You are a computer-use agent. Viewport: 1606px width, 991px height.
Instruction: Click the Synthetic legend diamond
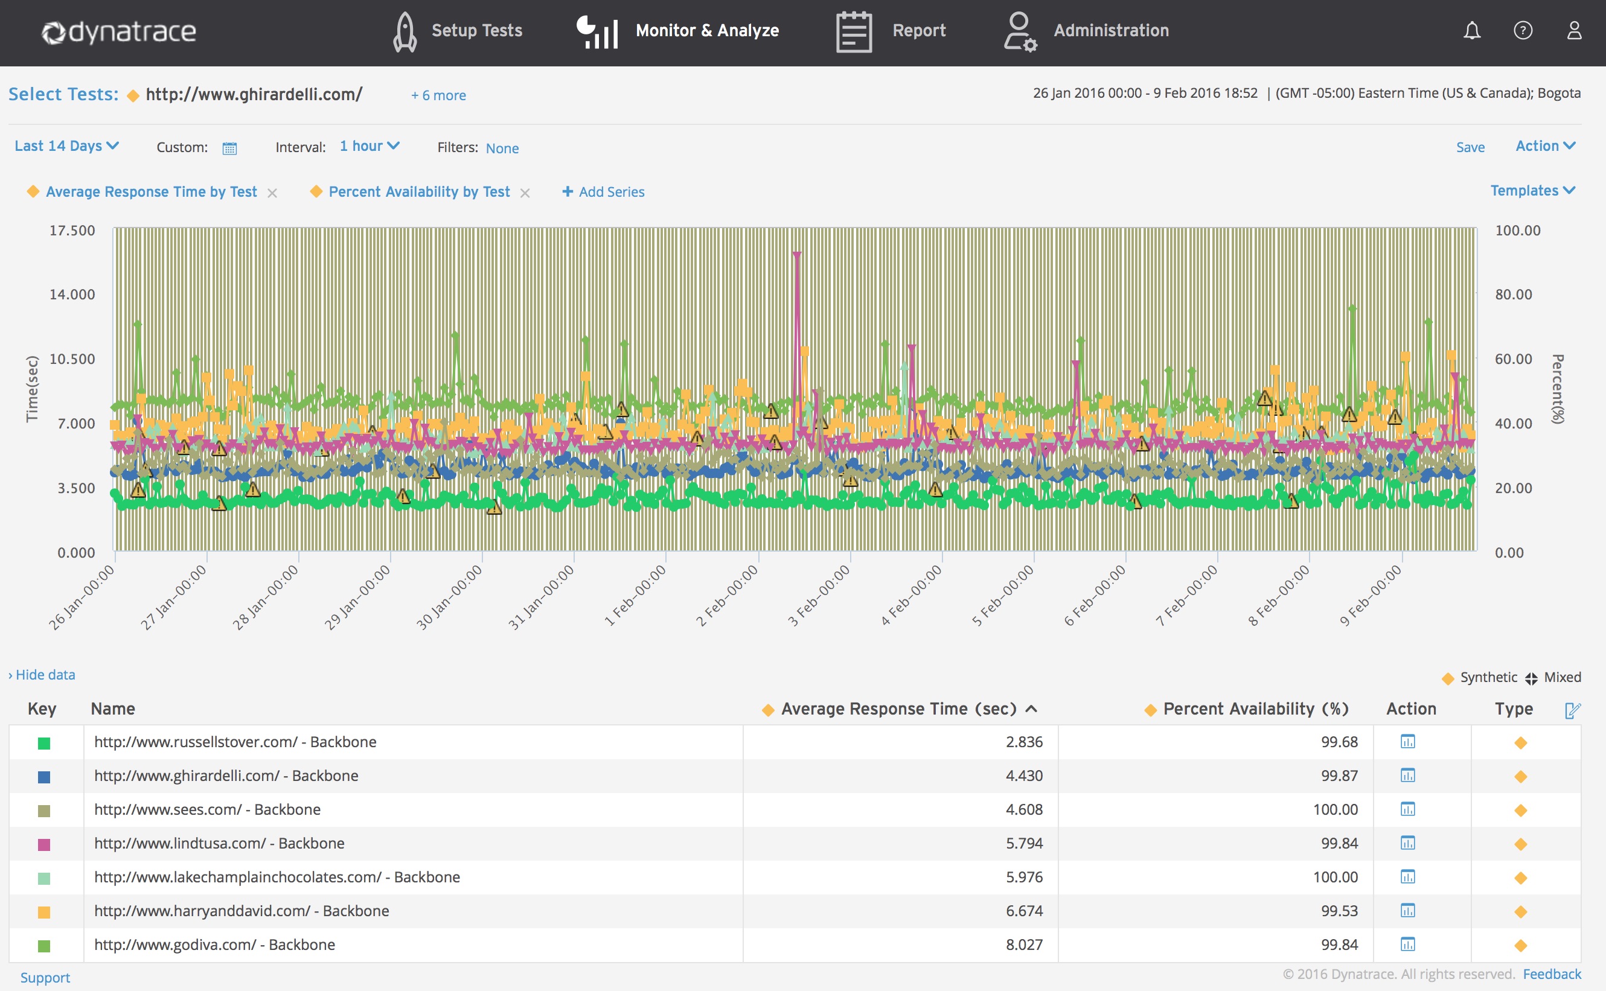pyautogui.click(x=1448, y=678)
